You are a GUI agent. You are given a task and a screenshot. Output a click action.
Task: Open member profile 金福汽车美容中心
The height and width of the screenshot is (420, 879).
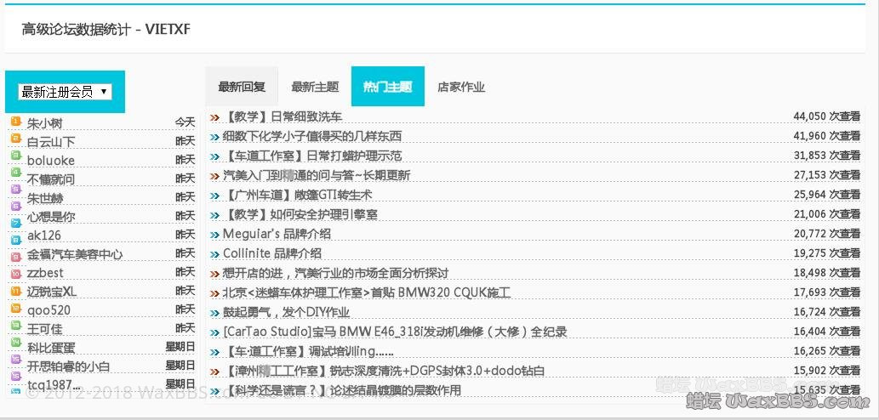pyautogui.click(x=75, y=254)
